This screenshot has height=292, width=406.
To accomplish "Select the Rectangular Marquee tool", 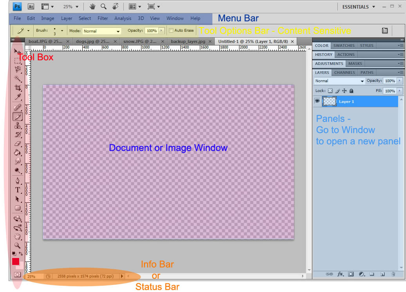I will point(17,61).
